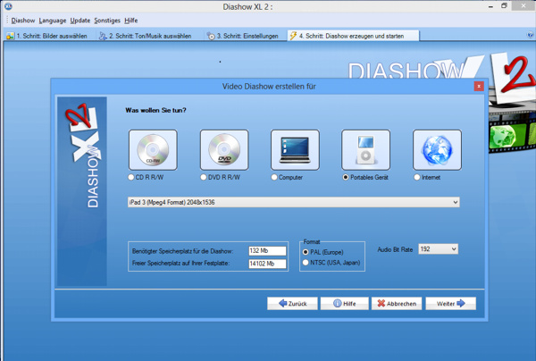Click the Zurück button

pos(292,303)
